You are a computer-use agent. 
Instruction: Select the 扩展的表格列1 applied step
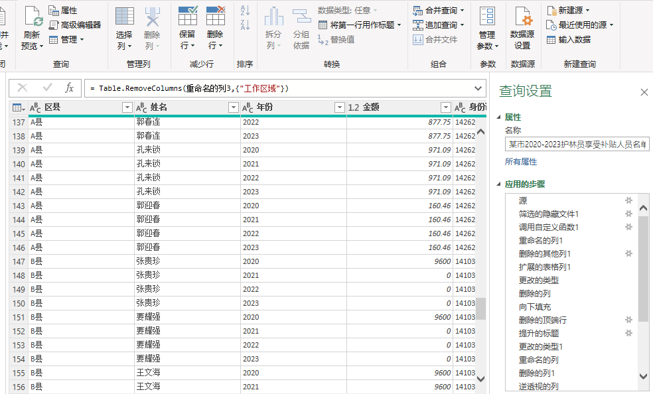point(544,267)
